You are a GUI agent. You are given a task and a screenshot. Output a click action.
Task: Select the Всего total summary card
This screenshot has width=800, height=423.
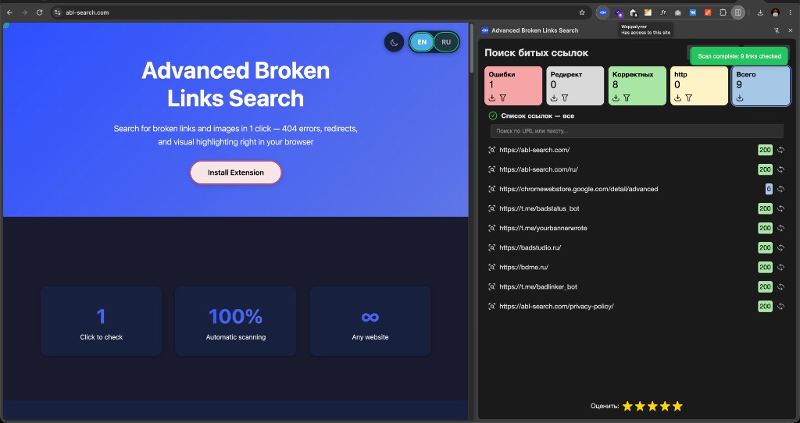[x=761, y=86]
